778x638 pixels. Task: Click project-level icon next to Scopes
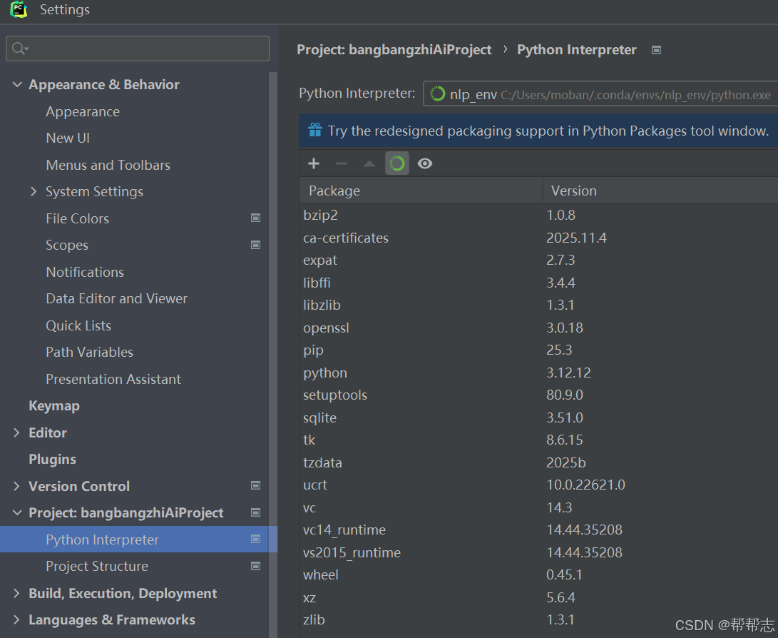(255, 245)
